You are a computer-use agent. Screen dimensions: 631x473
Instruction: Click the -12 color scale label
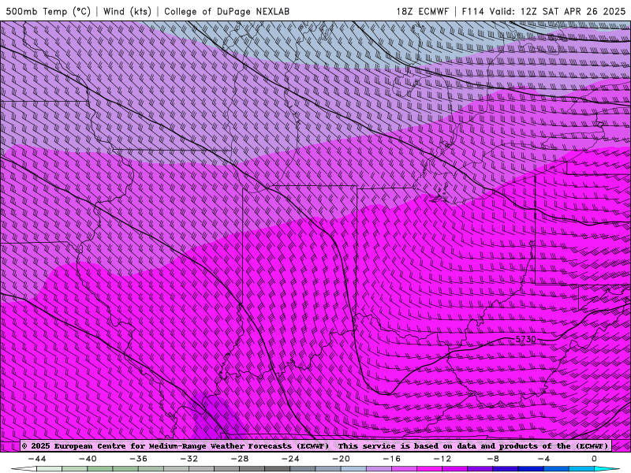(442, 459)
